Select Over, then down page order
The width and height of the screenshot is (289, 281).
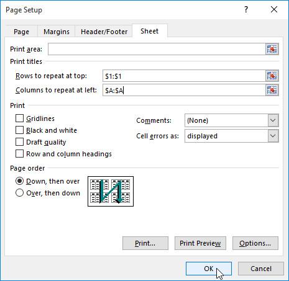[x=19, y=193]
